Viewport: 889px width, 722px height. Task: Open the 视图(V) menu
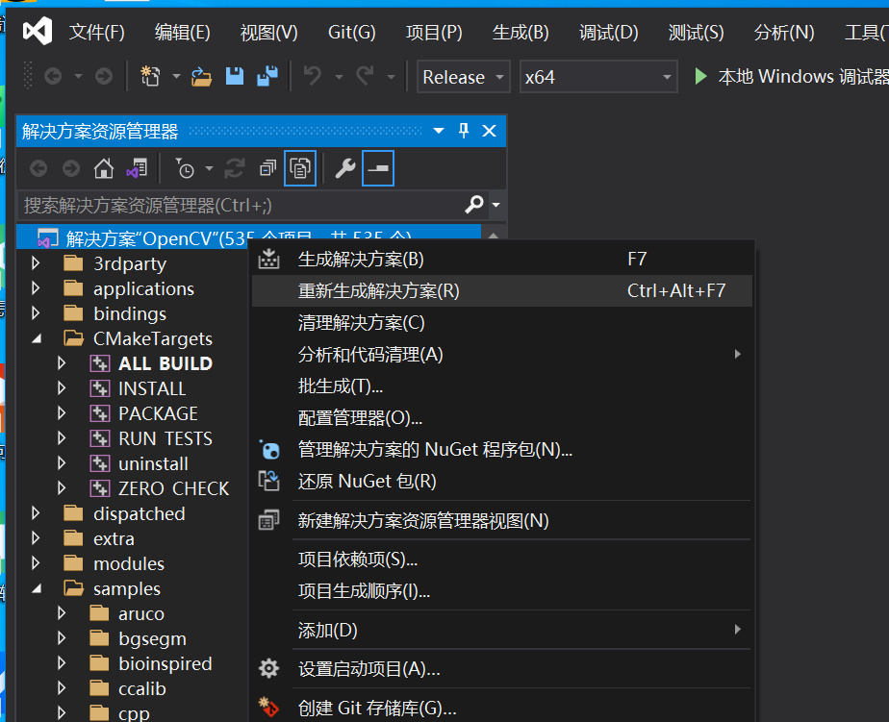pos(268,33)
